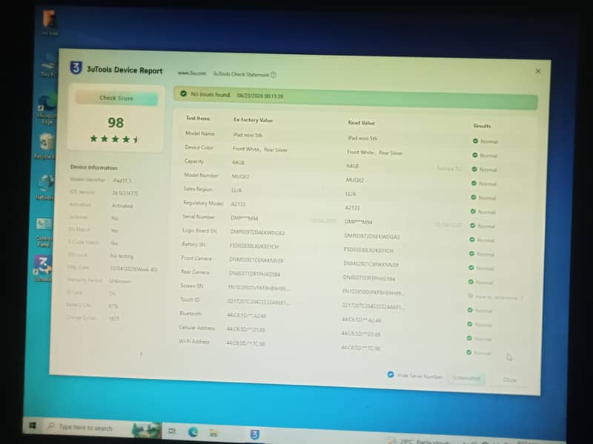This screenshot has width=593, height=444.
Task: Click the weather widget in the taskbar
Action: click(x=420, y=441)
